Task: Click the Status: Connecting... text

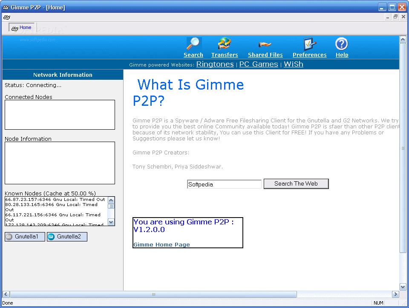Action: tap(33, 85)
